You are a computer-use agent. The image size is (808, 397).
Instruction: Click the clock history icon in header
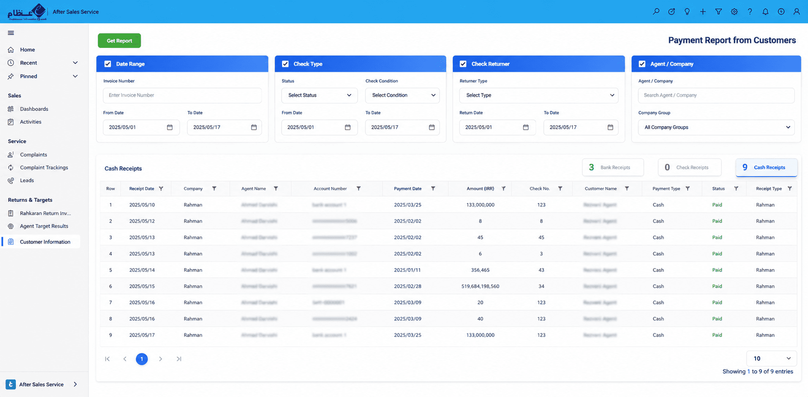tap(781, 12)
